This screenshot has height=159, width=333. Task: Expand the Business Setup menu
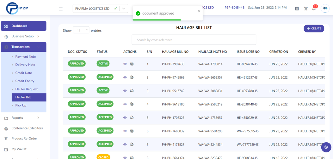click(24, 37)
